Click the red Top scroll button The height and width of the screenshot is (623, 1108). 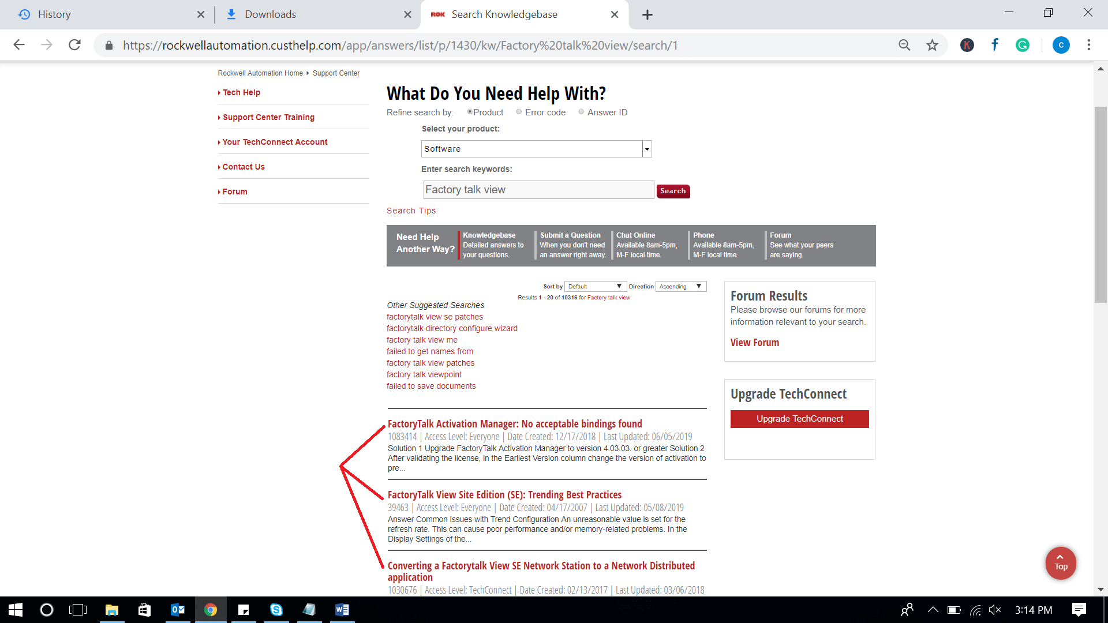pyautogui.click(x=1061, y=562)
